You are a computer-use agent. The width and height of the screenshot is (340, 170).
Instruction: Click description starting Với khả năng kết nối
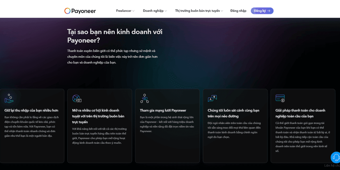99,136
